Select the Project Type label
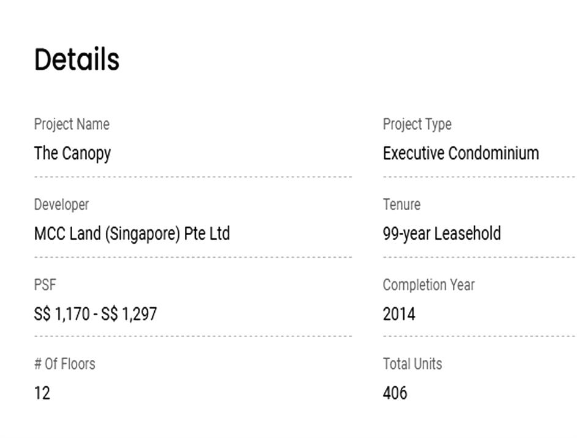This screenshot has width=577, height=438. [417, 124]
